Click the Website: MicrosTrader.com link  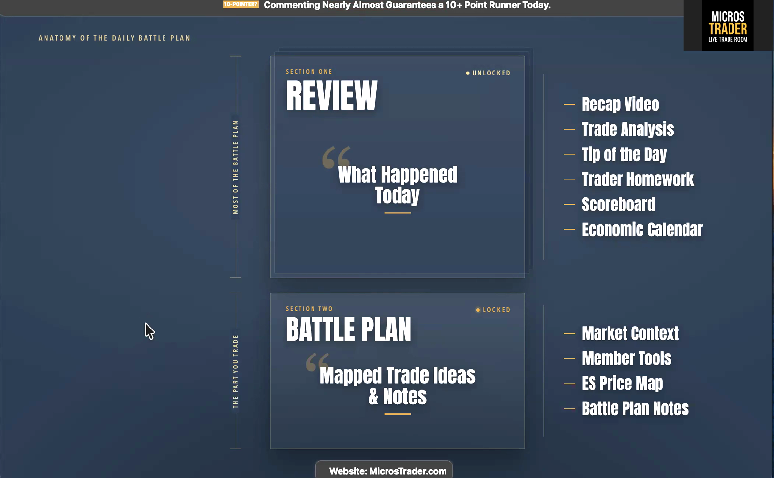(387, 471)
